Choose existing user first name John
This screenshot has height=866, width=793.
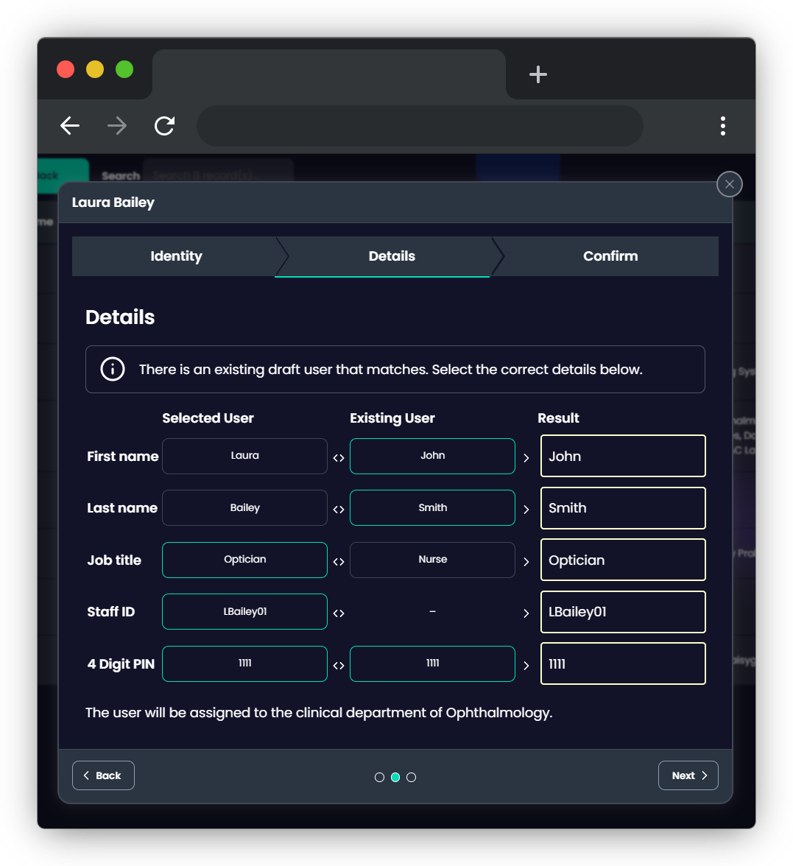click(x=432, y=457)
